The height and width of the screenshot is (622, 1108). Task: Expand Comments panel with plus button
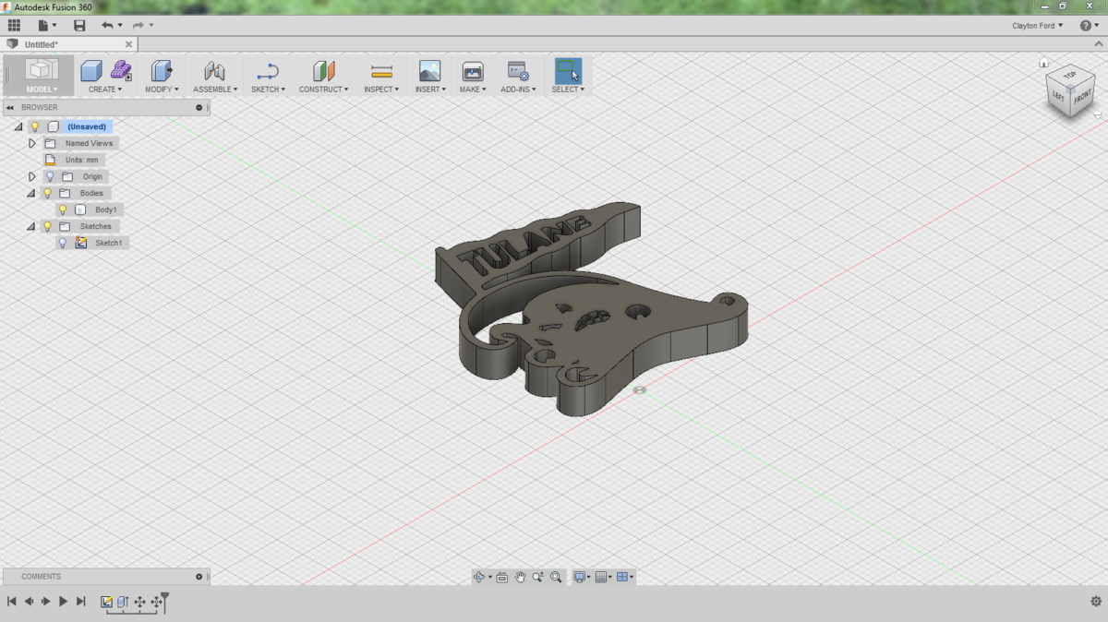(199, 577)
